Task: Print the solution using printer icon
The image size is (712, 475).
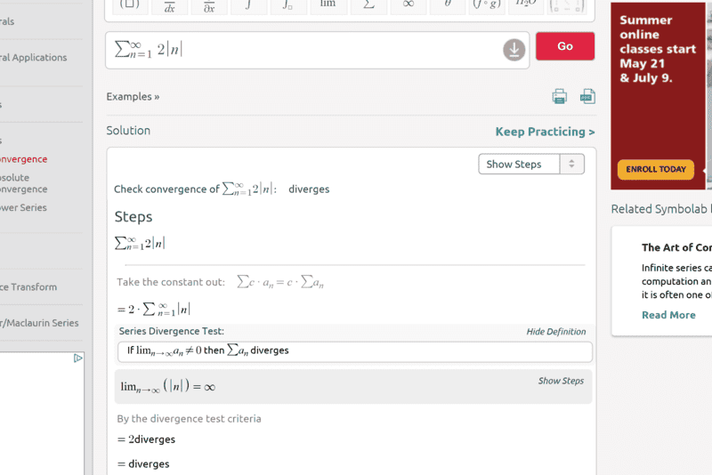Action: 559,97
